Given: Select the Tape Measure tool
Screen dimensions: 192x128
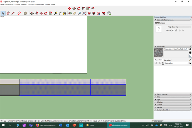Looking at the screenshot, I should click(56, 13).
